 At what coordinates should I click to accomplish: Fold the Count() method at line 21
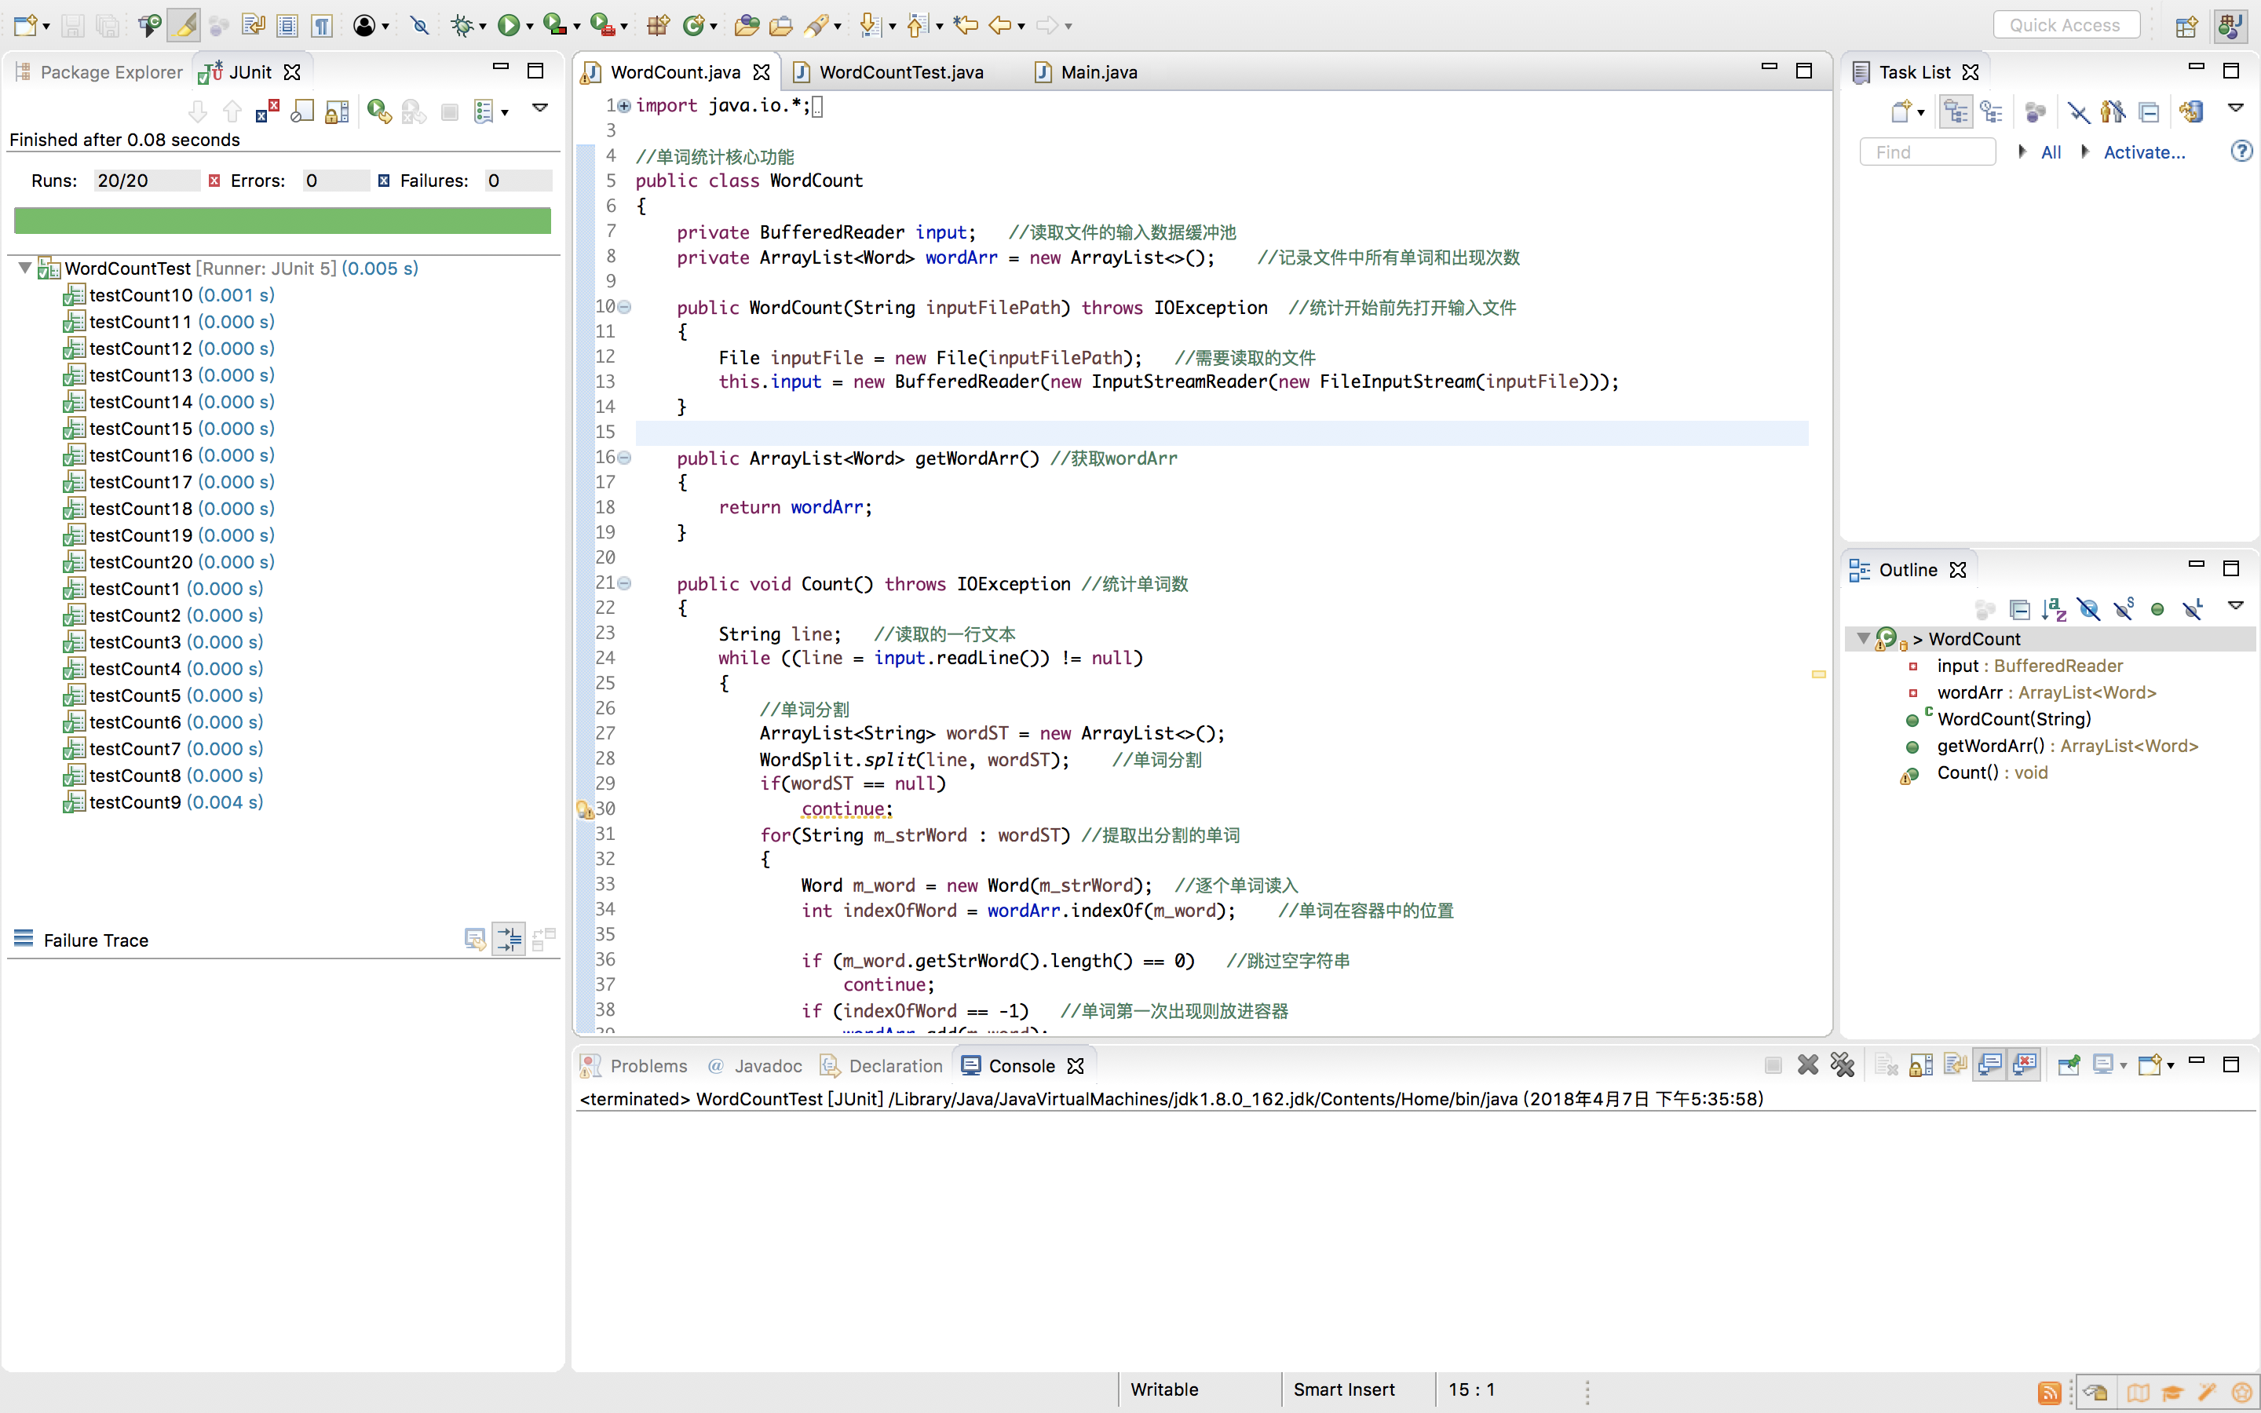(x=625, y=583)
